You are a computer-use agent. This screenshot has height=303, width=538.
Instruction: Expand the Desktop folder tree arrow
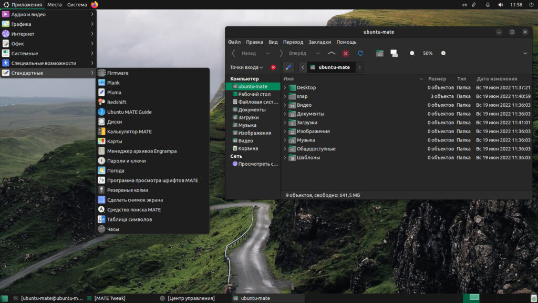285,88
